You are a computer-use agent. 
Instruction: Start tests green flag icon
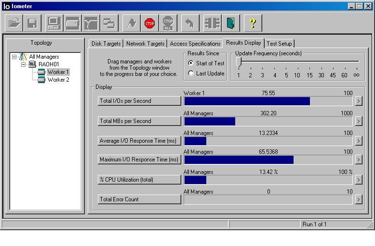(132, 23)
